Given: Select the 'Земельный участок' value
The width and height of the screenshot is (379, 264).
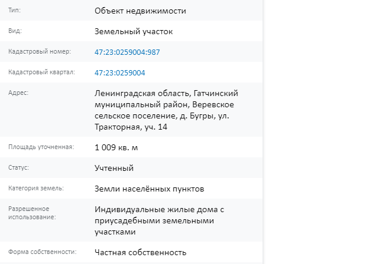Looking at the screenshot, I should point(134,32).
